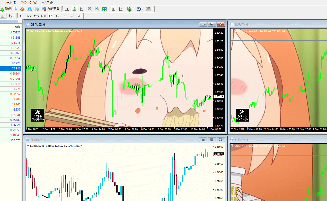Screen dimensions: 327x201
Task: Select the text label tool icon
Action: (3, 16)
